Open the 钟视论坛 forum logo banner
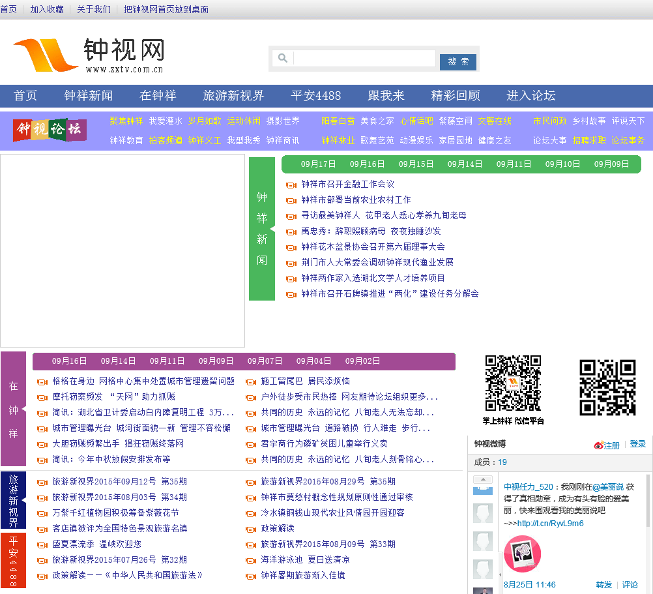 click(x=50, y=129)
